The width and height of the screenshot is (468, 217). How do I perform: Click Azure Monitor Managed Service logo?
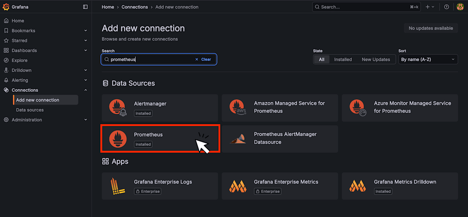pos(358,108)
